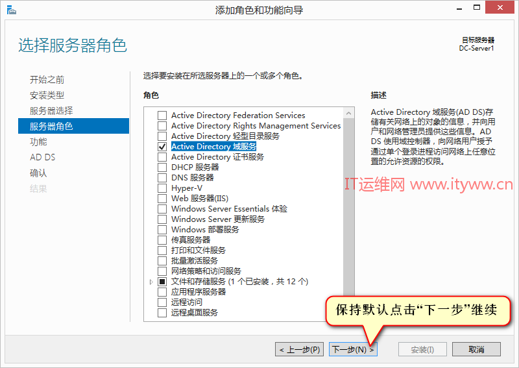This screenshot has height=368, width=519.
Task: Tick the Hyper-V checkbox
Action: pyautogui.click(x=162, y=188)
